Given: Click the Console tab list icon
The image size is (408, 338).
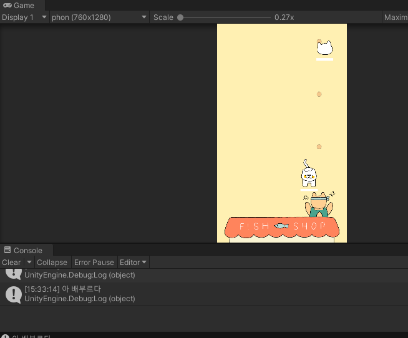Looking at the screenshot, I should 7,250.
